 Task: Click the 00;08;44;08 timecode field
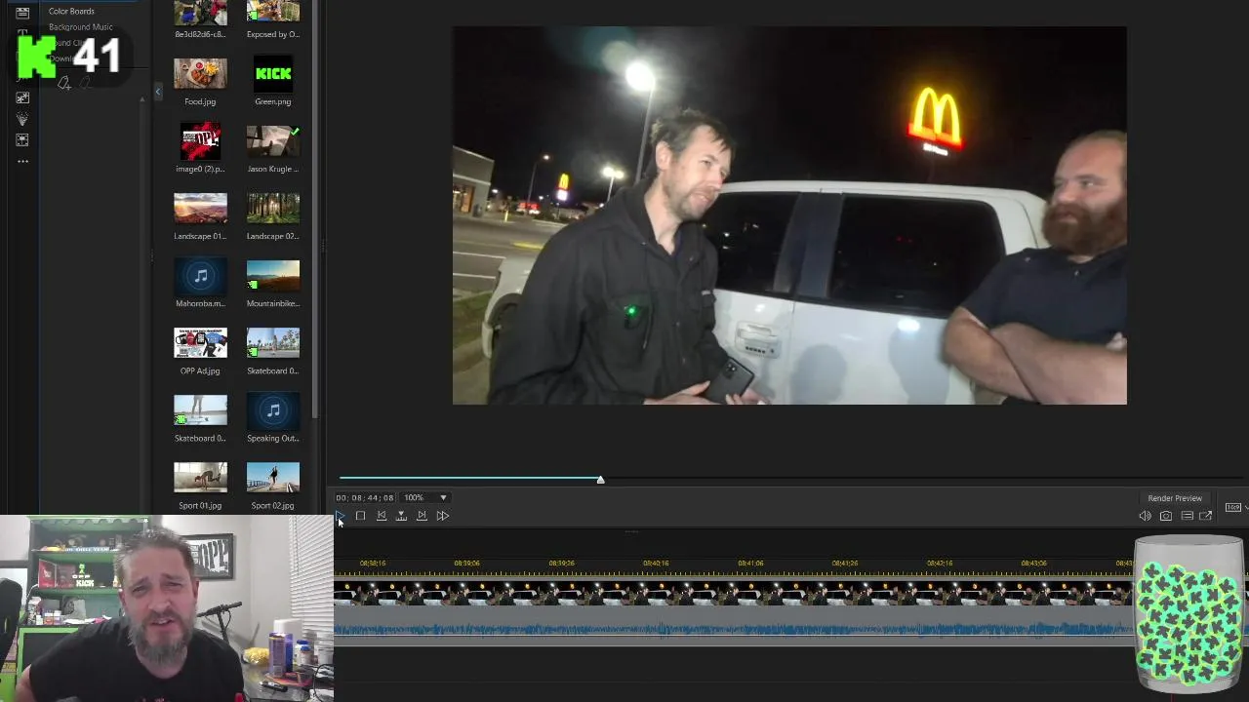[x=365, y=497]
